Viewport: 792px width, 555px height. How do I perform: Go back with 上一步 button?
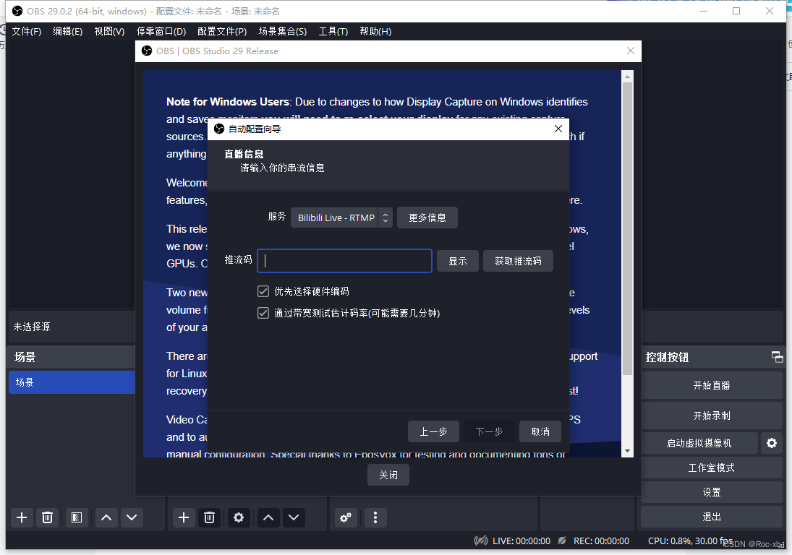[433, 431]
